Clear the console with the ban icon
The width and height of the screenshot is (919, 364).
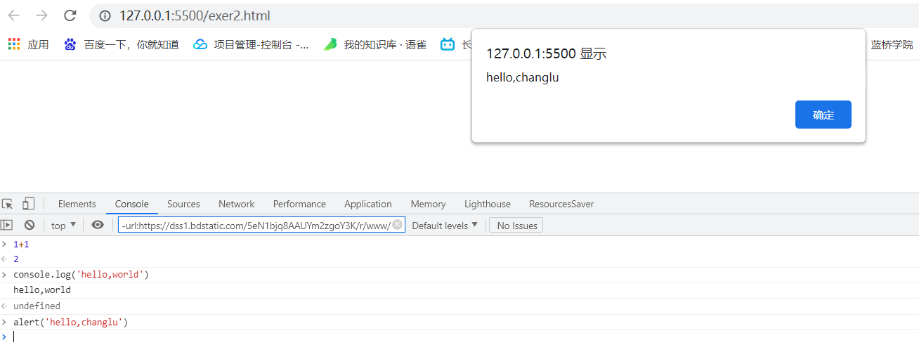click(30, 225)
